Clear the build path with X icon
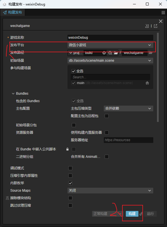Image resolution: width=167 pixels, height=227 pixels. click(104, 53)
